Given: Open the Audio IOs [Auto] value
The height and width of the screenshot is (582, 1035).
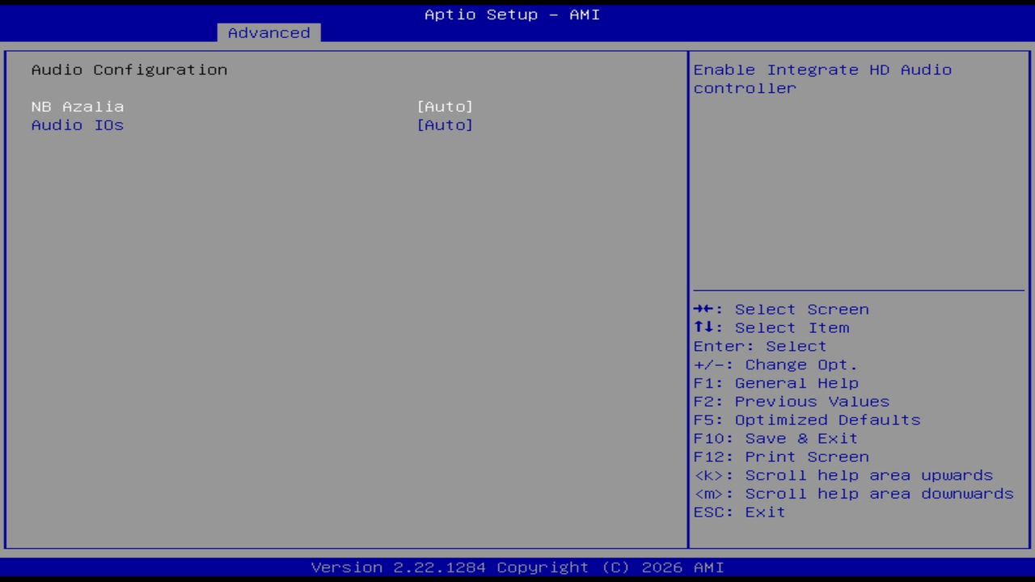Looking at the screenshot, I should point(445,125).
